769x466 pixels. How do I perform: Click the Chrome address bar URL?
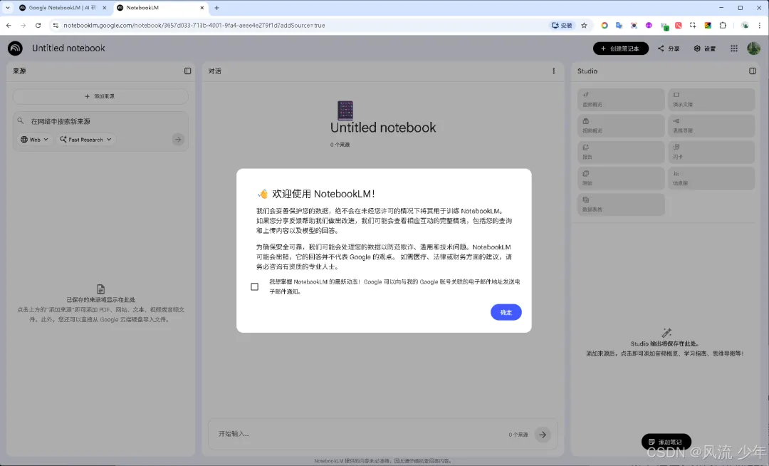[194, 26]
